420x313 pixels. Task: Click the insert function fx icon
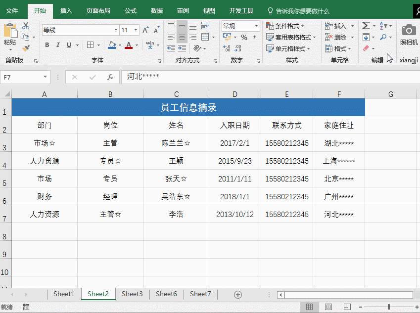click(110, 77)
